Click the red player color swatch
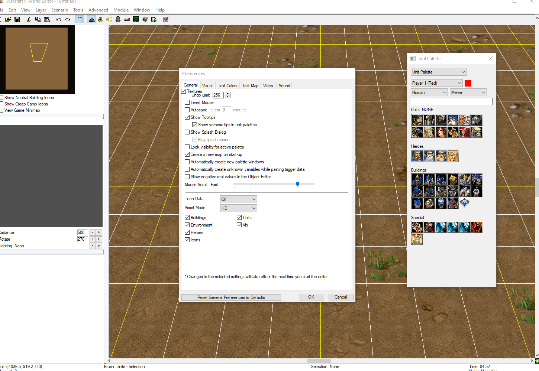Viewport: 539px width, 371px height. [x=468, y=83]
